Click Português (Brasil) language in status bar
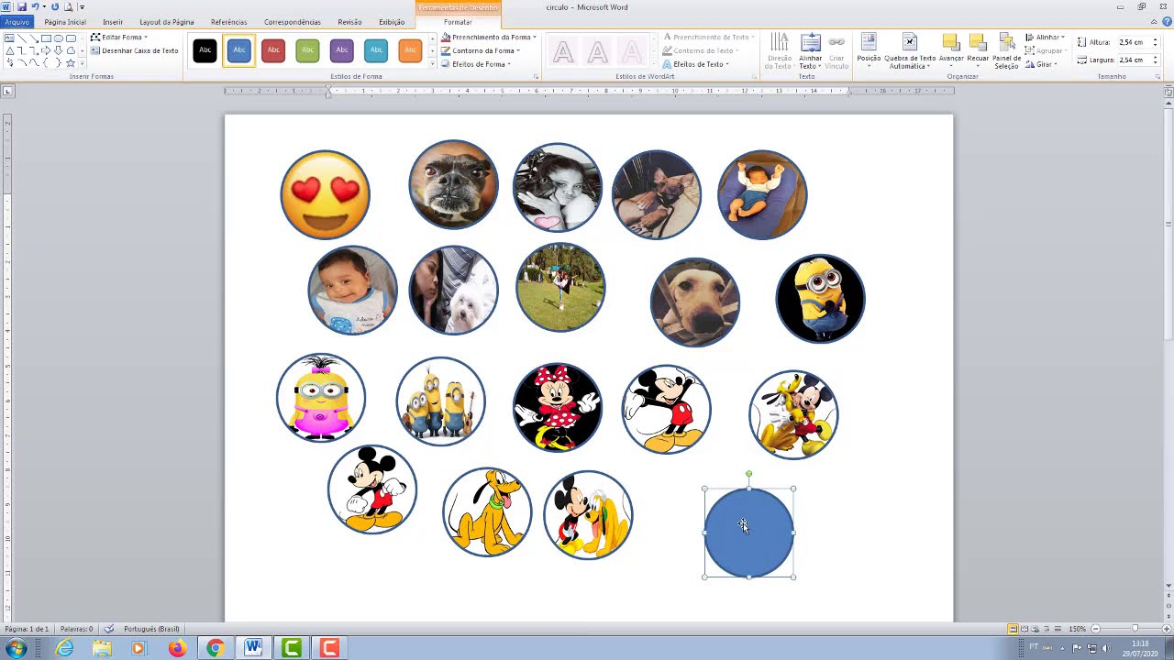 (151, 629)
